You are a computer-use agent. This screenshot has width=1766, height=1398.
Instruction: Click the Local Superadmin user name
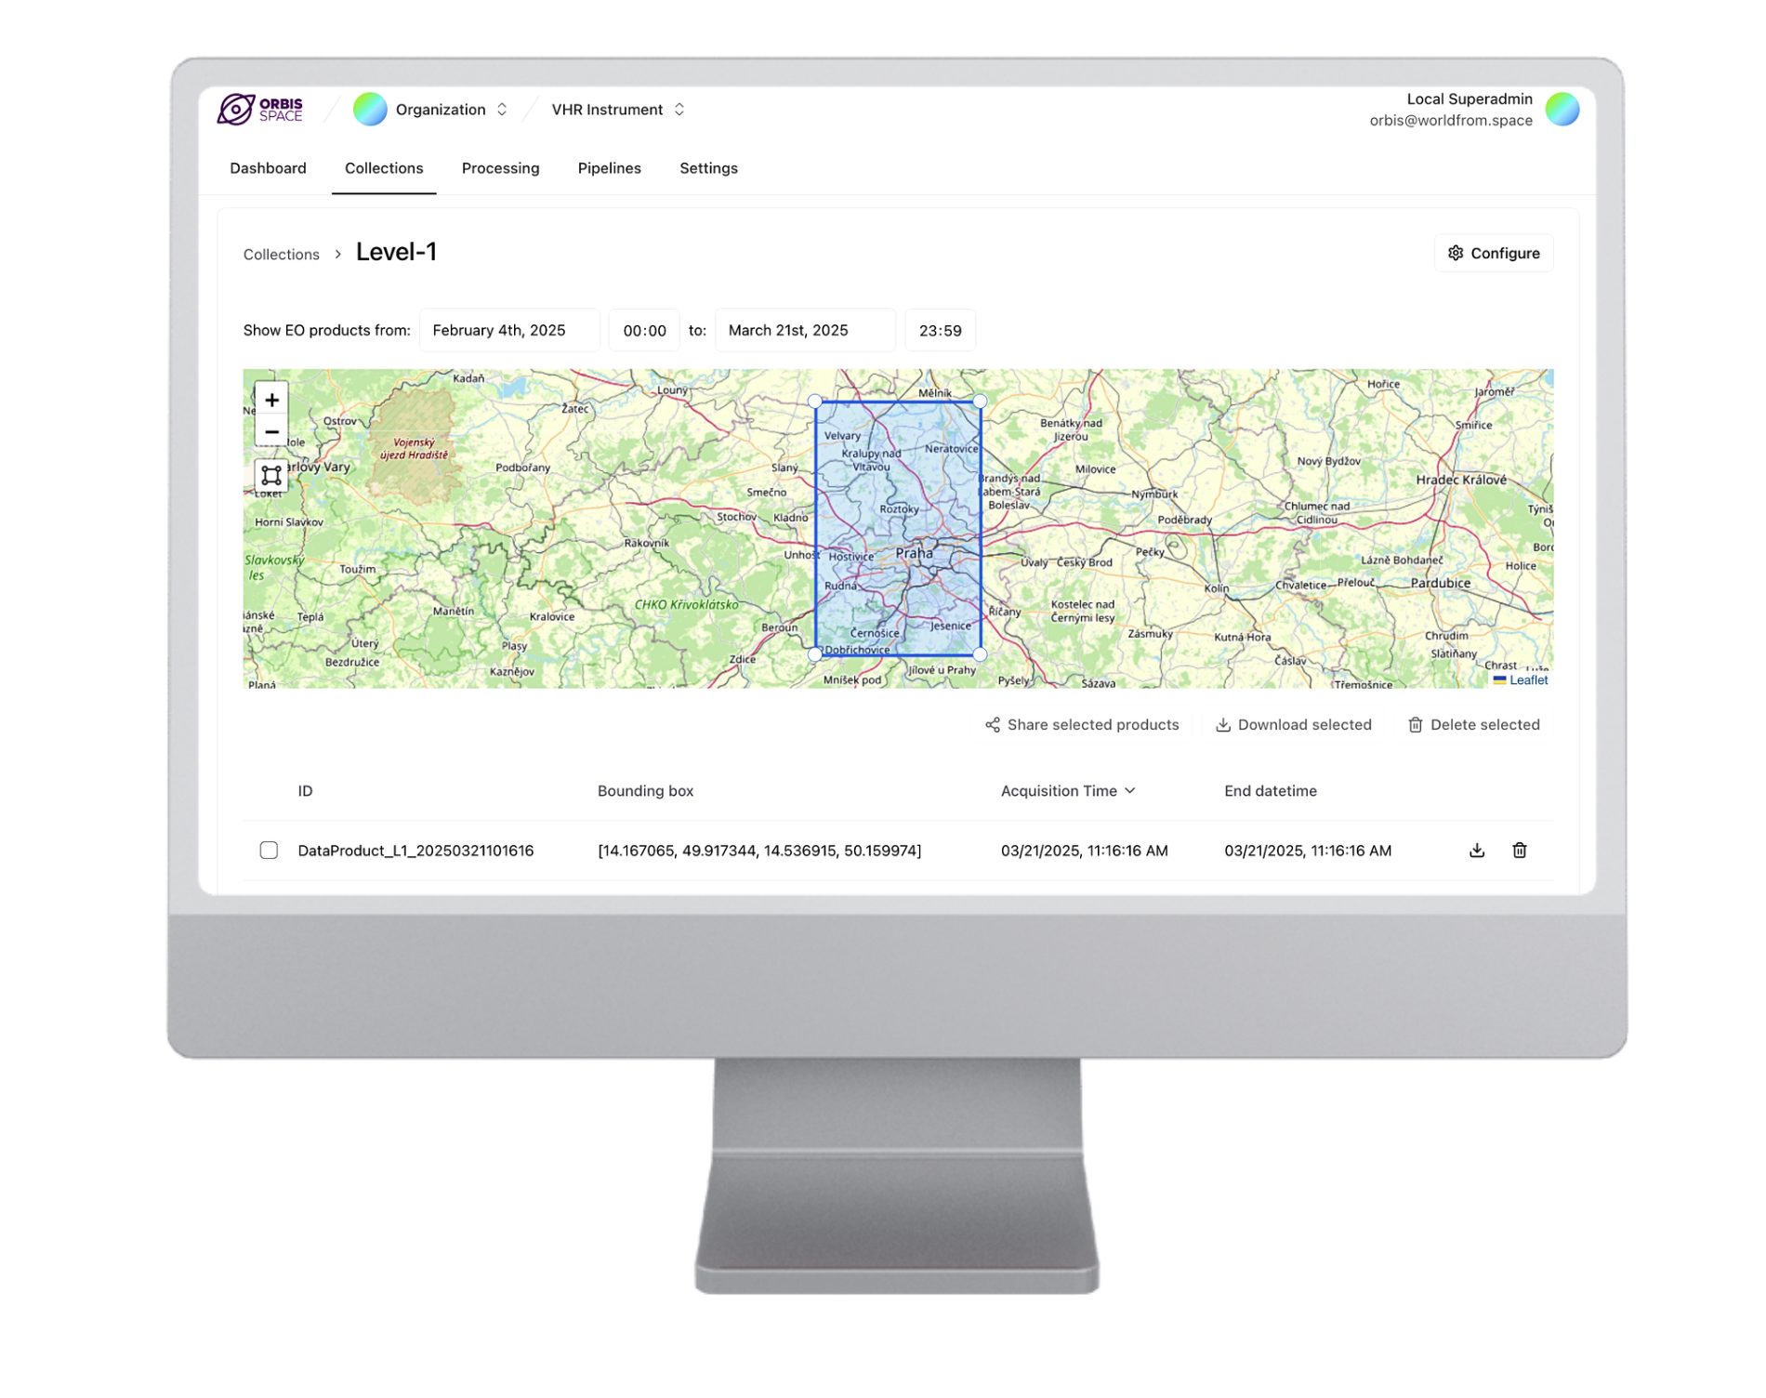coord(1469,99)
